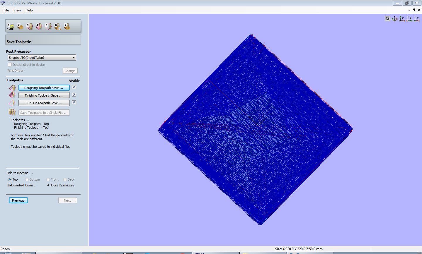The image size is (422, 254).
Task: Go back with the Previous button
Action: coord(18,200)
